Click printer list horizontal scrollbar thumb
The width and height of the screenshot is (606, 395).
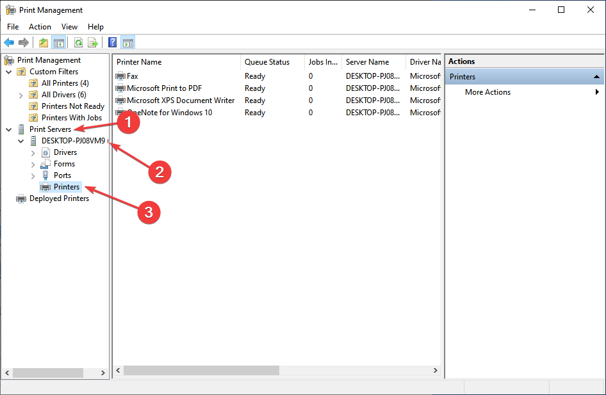tap(201, 370)
